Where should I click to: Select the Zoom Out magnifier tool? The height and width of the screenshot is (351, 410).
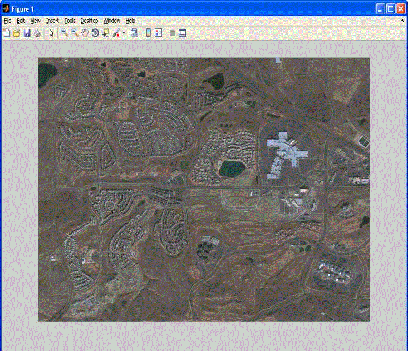(x=75, y=33)
